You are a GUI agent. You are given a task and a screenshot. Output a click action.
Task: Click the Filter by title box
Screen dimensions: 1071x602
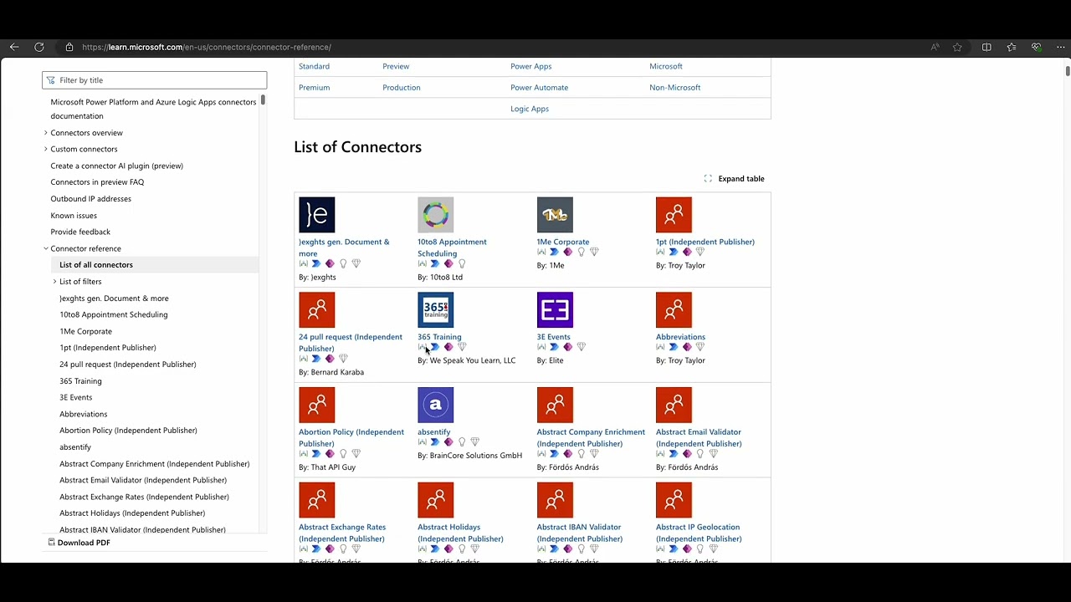155,80
